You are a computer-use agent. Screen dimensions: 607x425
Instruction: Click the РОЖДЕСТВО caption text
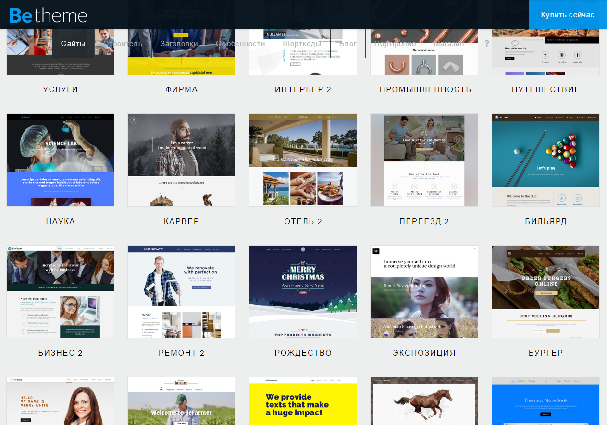303,353
